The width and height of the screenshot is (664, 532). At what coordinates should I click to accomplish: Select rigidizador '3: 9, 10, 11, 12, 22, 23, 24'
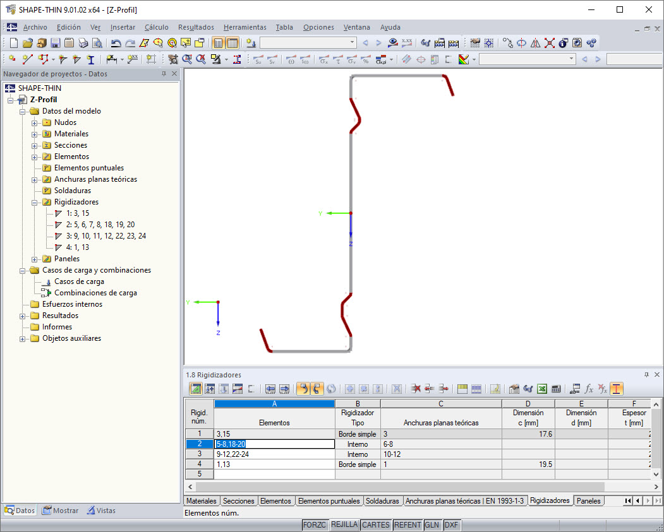pyautogui.click(x=106, y=236)
